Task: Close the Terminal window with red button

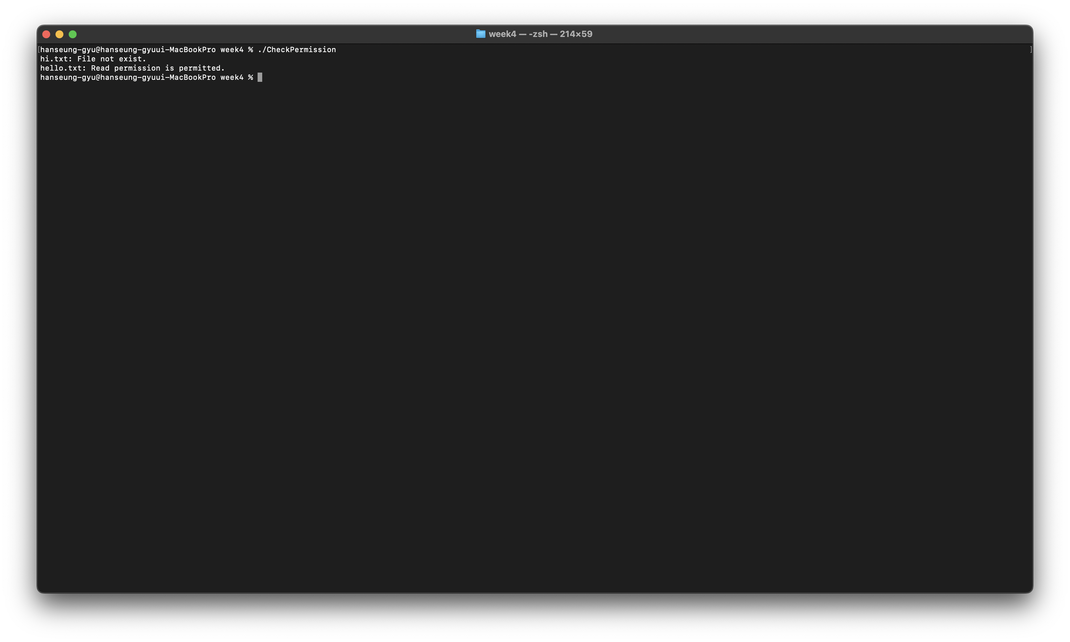Action: click(46, 34)
